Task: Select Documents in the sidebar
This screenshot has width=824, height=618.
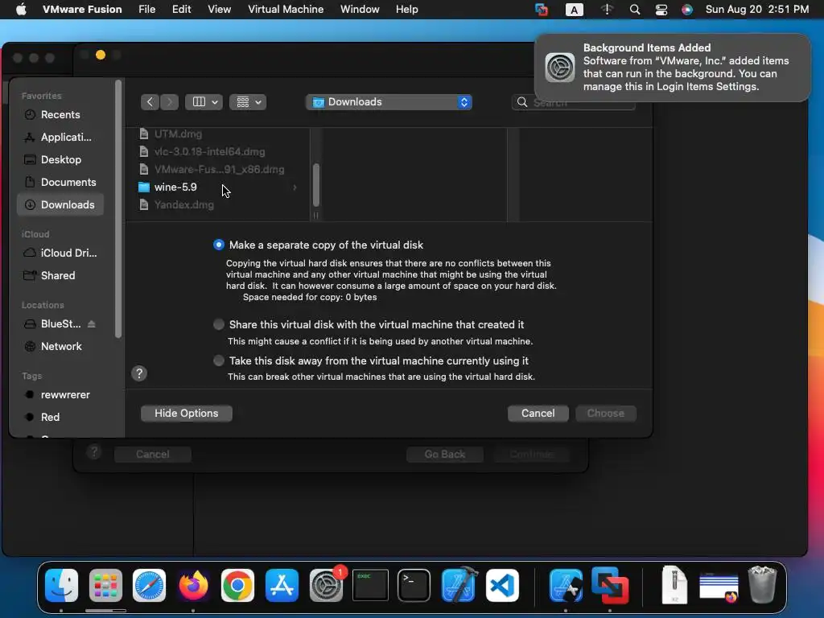Action: click(x=60, y=183)
